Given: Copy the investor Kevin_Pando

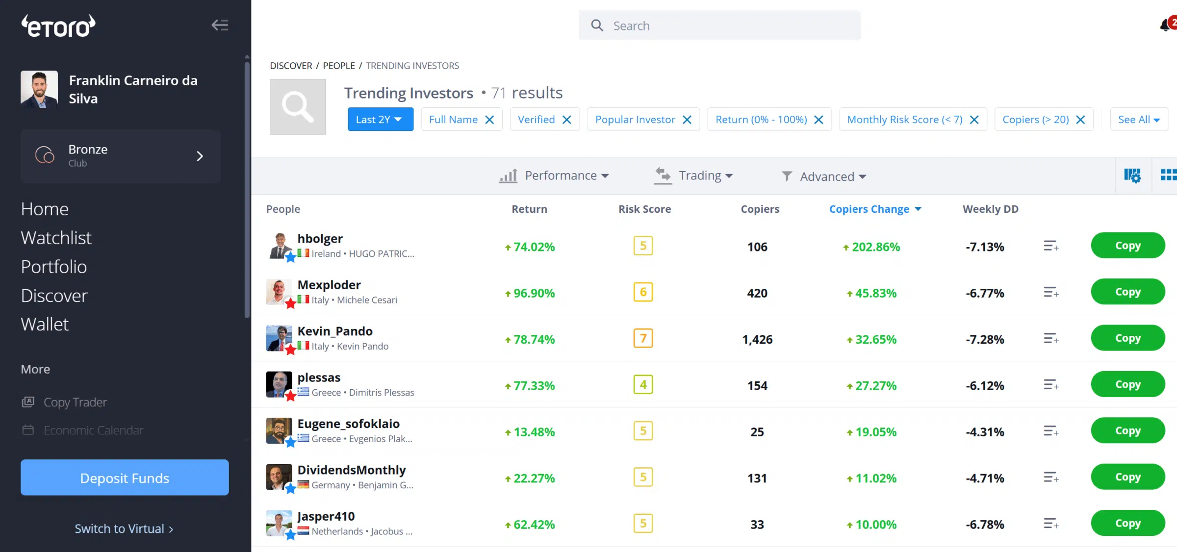Looking at the screenshot, I should pos(1128,338).
